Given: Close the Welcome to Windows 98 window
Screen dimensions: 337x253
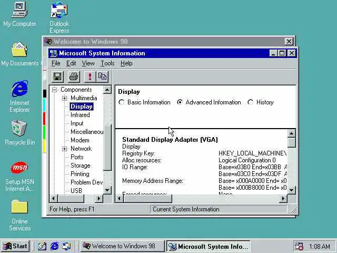Looking at the screenshot, I should point(289,41).
